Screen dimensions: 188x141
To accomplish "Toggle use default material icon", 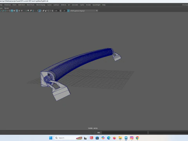I will tap(14, 11).
